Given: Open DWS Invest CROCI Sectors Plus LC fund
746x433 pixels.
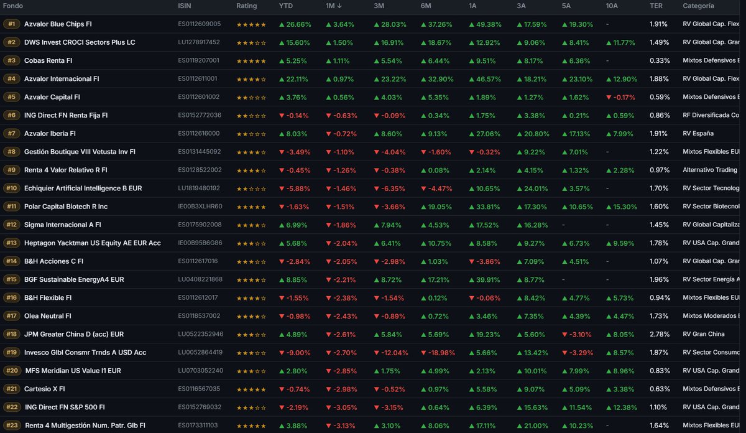Looking at the screenshot, I should coord(80,42).
